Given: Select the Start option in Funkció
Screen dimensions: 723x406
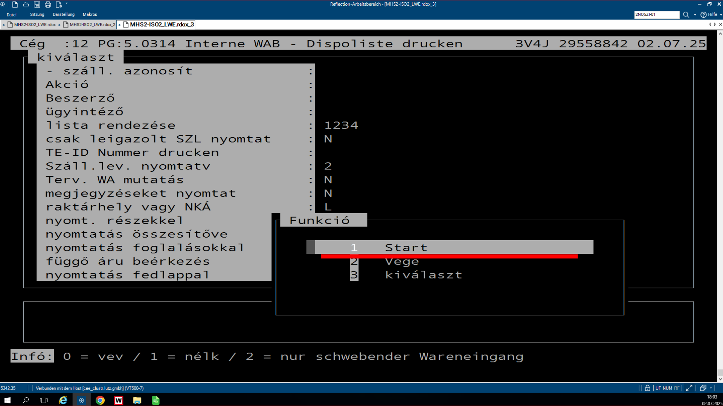Looking at the screenshot, I should point(406,247).
